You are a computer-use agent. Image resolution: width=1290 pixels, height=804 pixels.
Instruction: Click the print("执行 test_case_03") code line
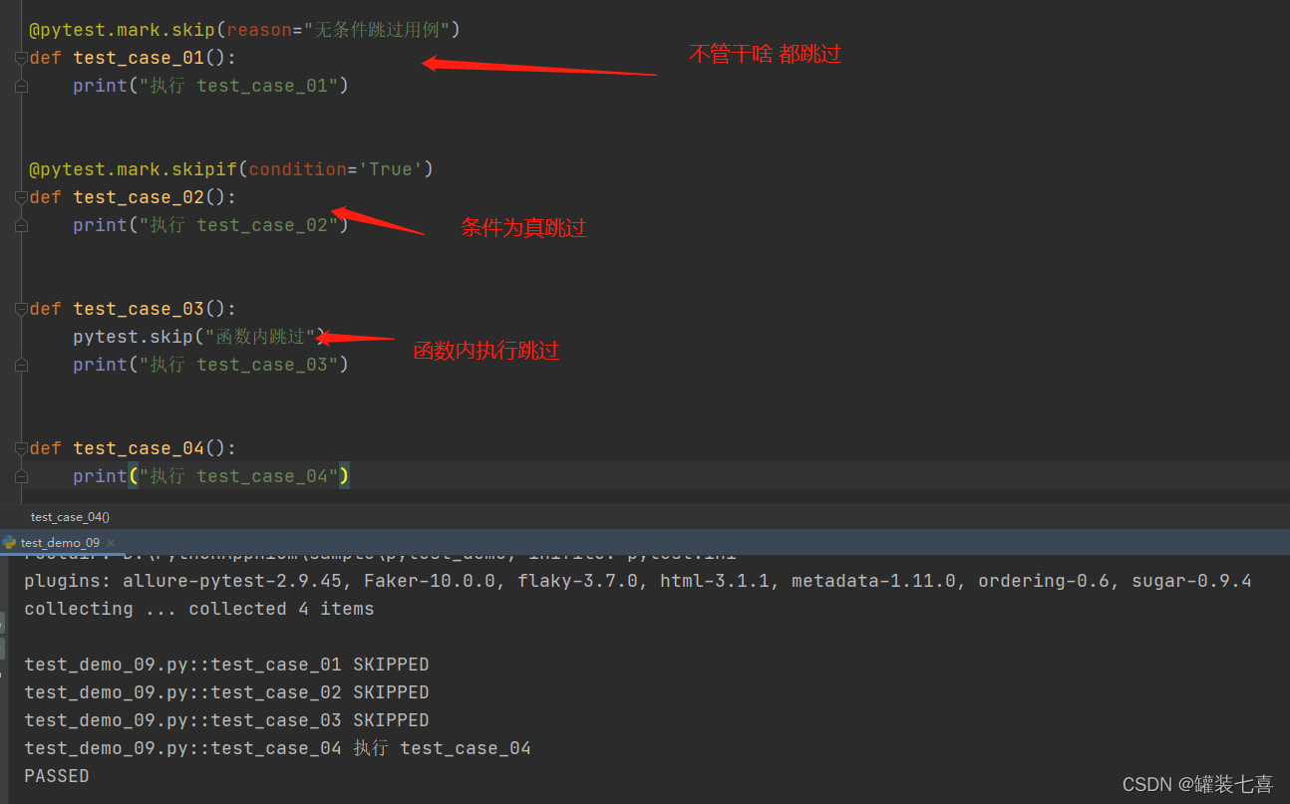click(210, 365)
